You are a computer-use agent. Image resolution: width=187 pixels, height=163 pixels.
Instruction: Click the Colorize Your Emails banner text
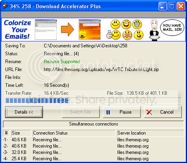(x=17, y=30)
